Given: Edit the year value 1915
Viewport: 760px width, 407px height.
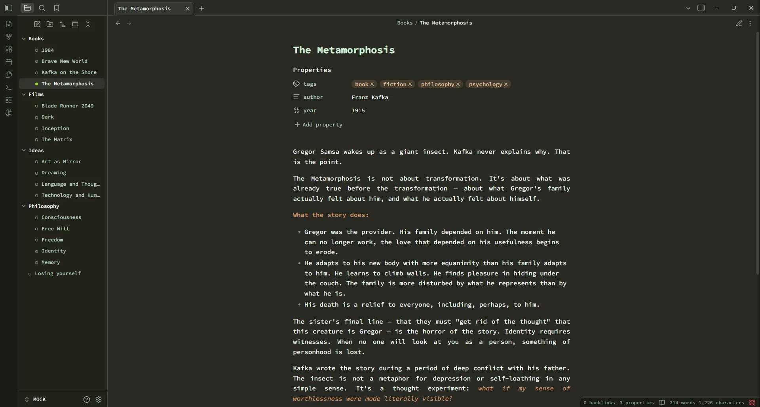Looking at the screenshot, I should (358, 111).
